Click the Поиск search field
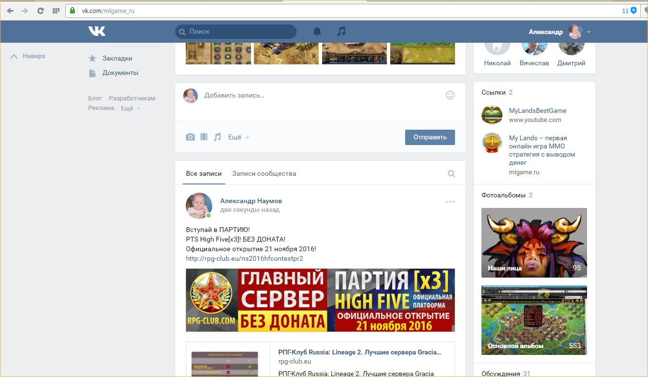Image resolution: width=648 pixels, height=377 pixels. pos(236,32)
